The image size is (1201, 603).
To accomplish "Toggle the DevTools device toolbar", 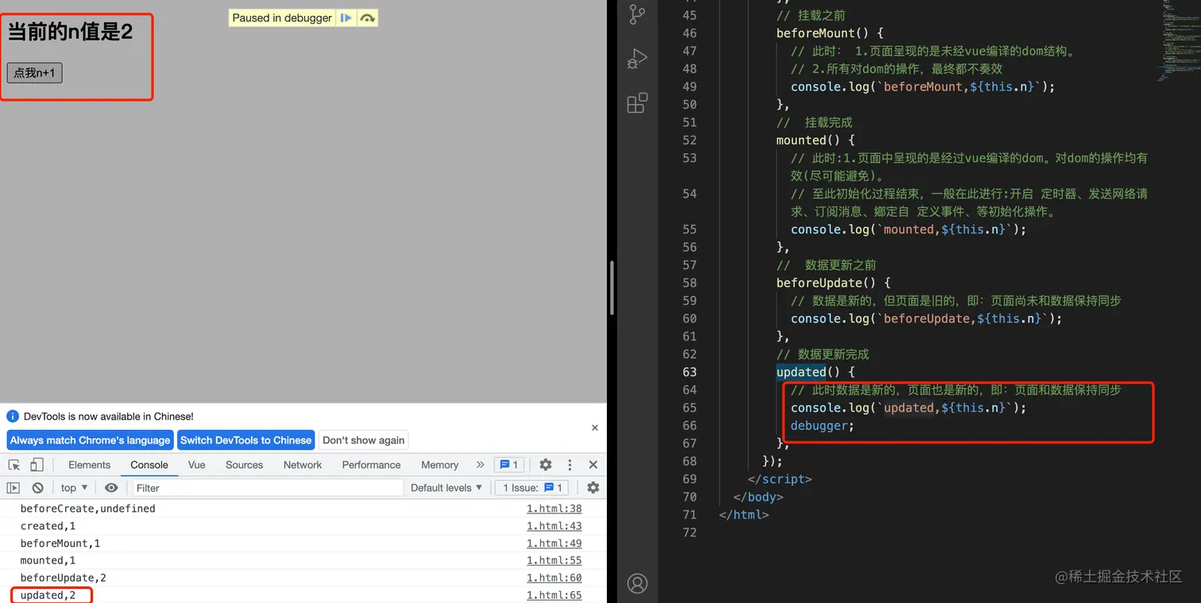I will coord(37,465).
